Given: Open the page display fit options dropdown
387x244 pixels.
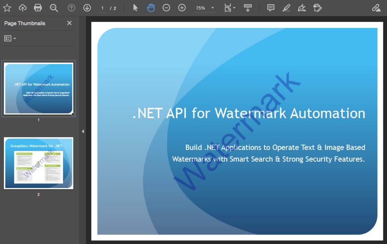Looking at the screenshot, I should pos(229,8).
